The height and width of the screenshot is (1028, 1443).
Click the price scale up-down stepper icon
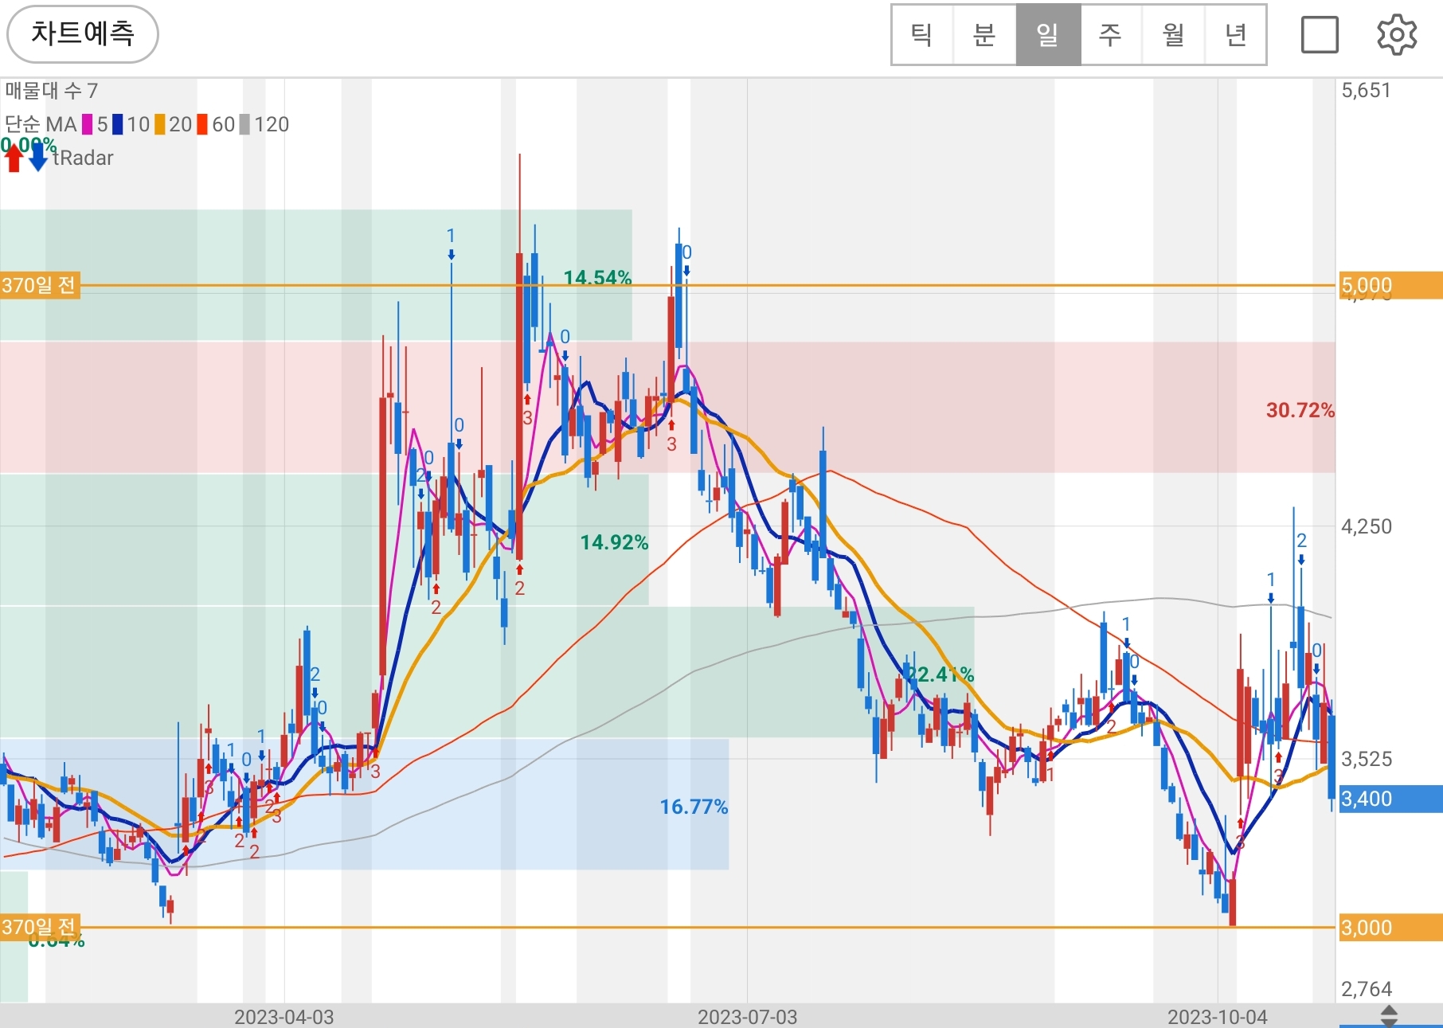click(1389, 1016)
